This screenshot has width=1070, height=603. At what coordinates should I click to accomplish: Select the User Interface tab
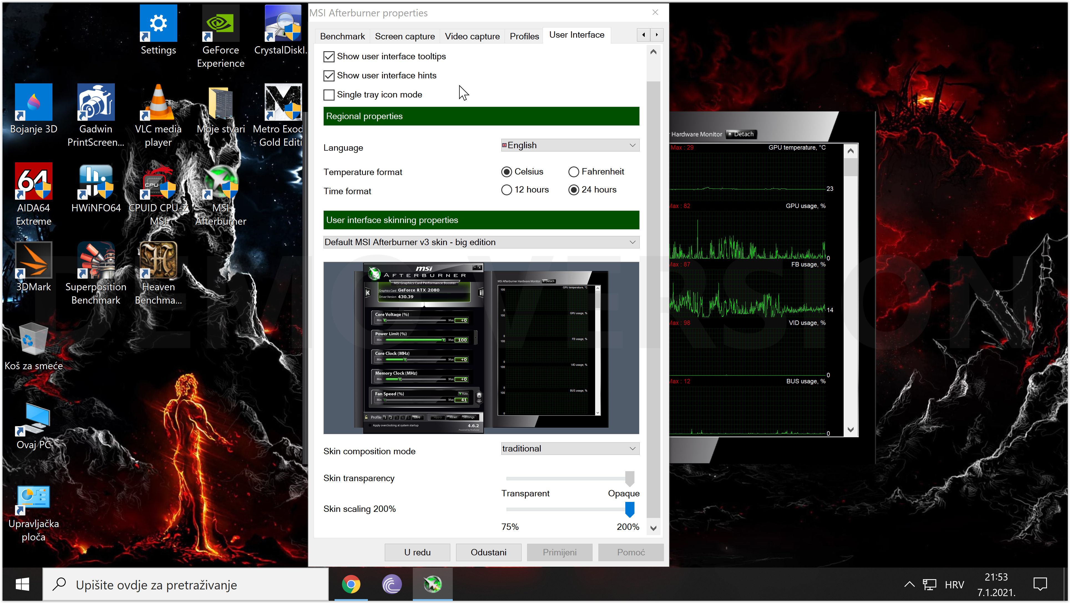click(576, 35)
